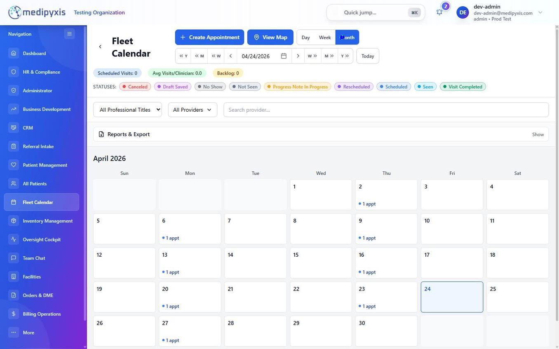The height and width of the screenshot is (349, 559).
Task: Toggle the Rescheduled status filter
Action: coord(354,87)
